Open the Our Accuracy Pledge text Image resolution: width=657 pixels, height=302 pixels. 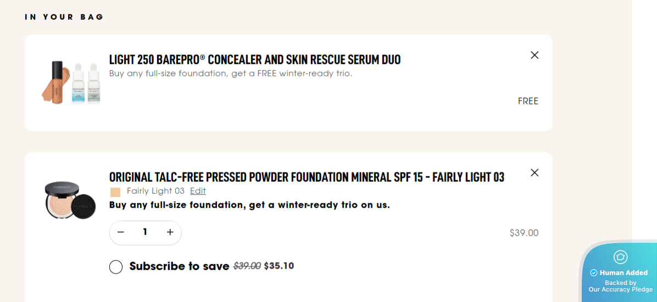pos(620,289)
